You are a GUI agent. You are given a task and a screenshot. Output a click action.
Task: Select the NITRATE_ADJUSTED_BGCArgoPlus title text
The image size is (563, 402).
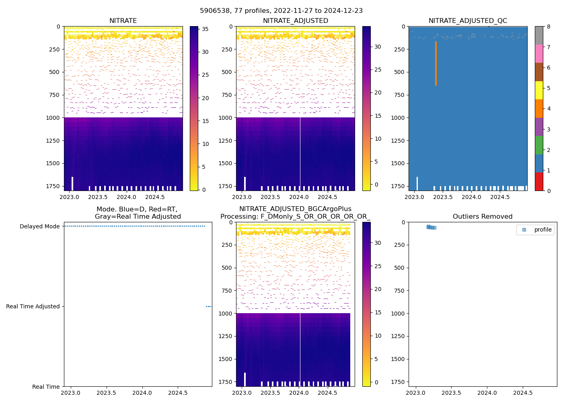(x=295, y=209)
